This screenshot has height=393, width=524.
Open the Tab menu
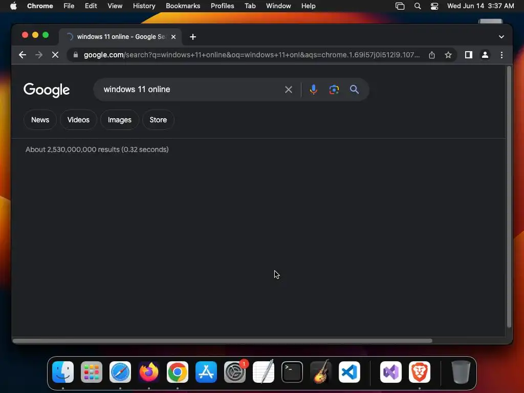pyautogui.click(x=250, y=6)
